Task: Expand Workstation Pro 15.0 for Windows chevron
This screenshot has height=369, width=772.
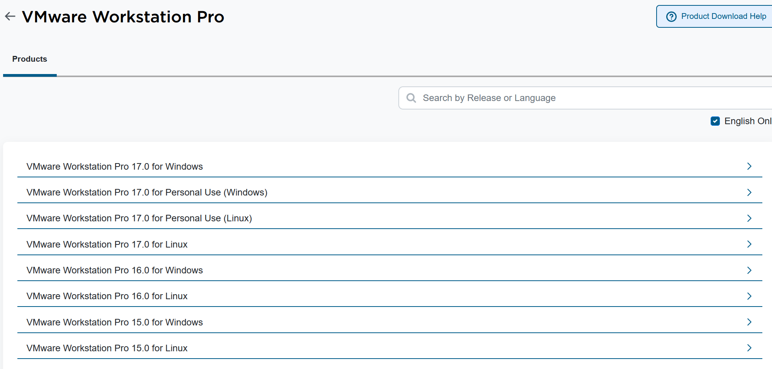Action: [749, 322]
